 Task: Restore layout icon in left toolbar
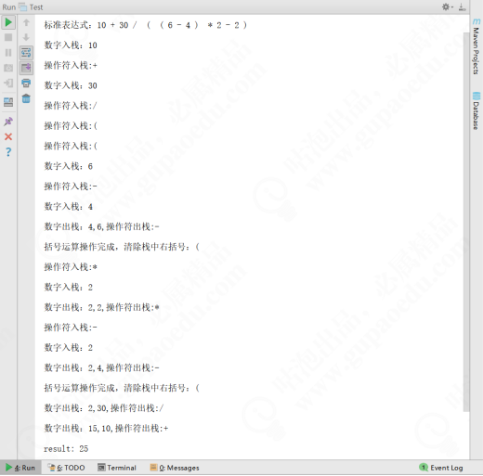tap(8, 102)
